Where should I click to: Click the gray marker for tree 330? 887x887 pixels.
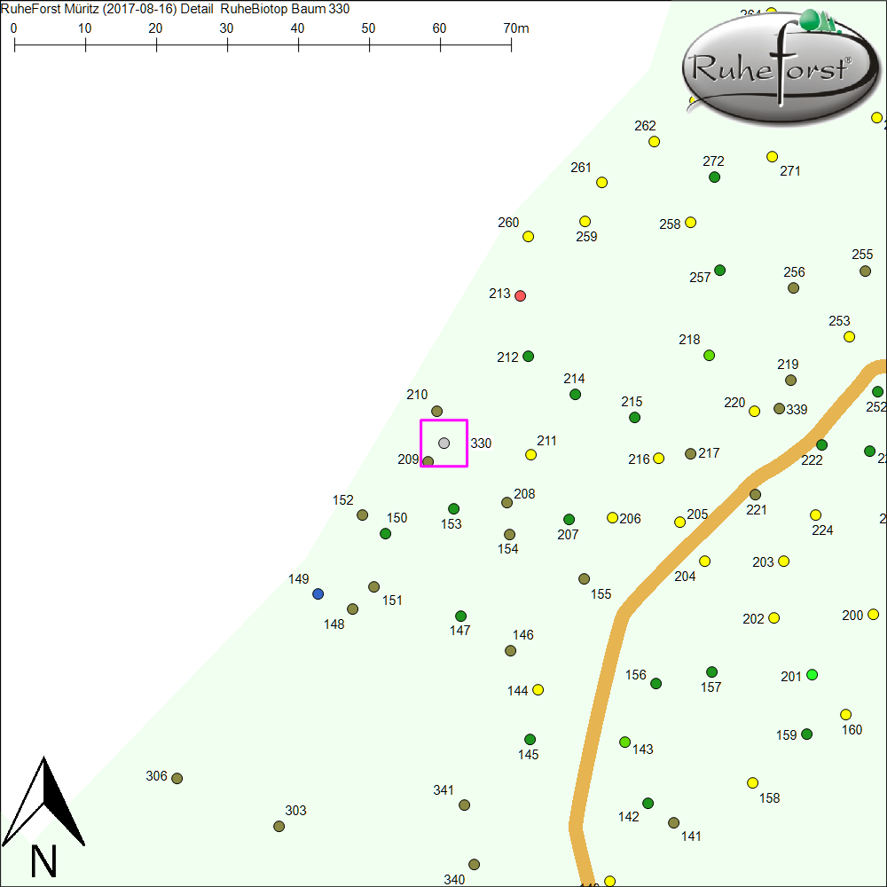443,443
